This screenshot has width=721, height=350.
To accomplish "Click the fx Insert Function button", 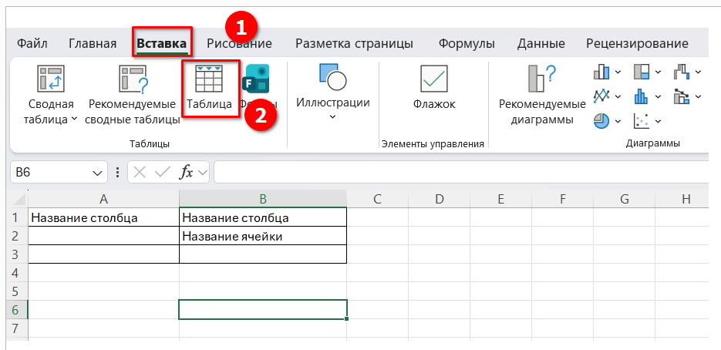I will (x=187, y=173).
